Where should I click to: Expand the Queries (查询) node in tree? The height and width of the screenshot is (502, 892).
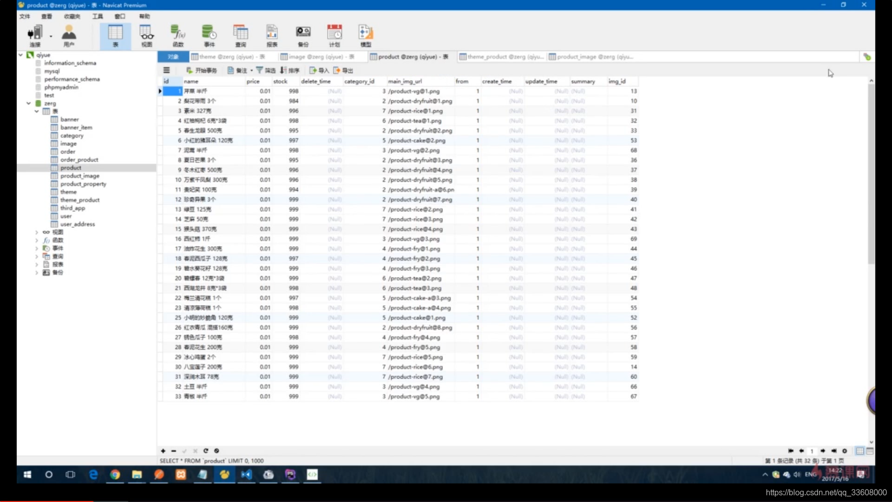click(x=37, y=257)
